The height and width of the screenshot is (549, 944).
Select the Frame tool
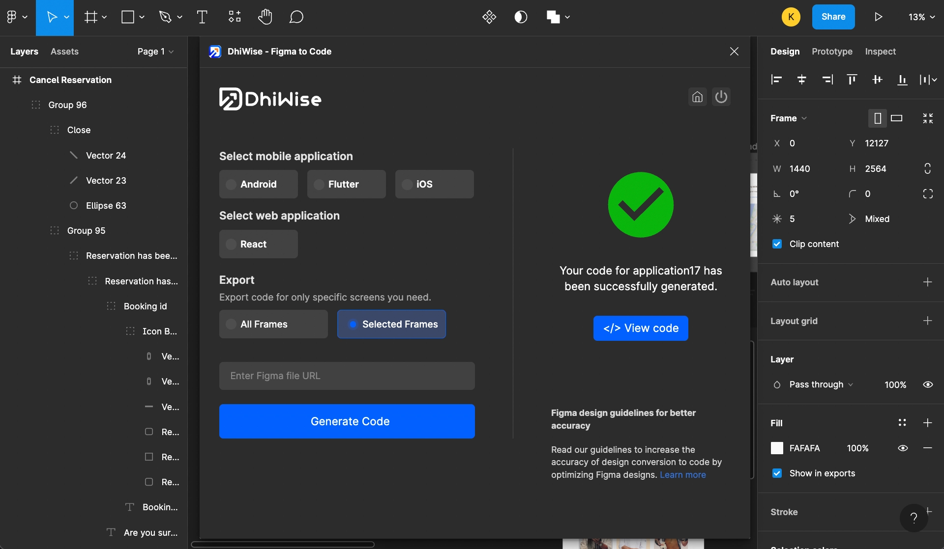(x=90, y=17)
